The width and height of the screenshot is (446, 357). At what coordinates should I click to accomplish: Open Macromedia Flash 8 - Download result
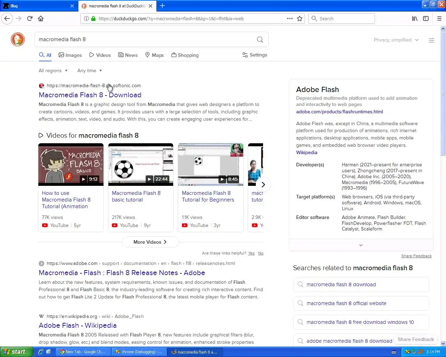tap(90, 95)
